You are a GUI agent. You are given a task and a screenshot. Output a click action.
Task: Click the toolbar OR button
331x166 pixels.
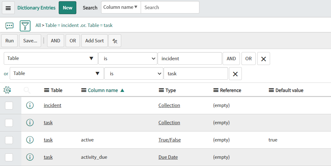coord(73,41)
